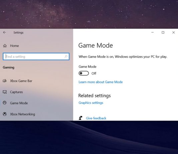Select Game Mode in the sidebar
The width and height of the screenshot is (178, 154).
click(19, 103)
